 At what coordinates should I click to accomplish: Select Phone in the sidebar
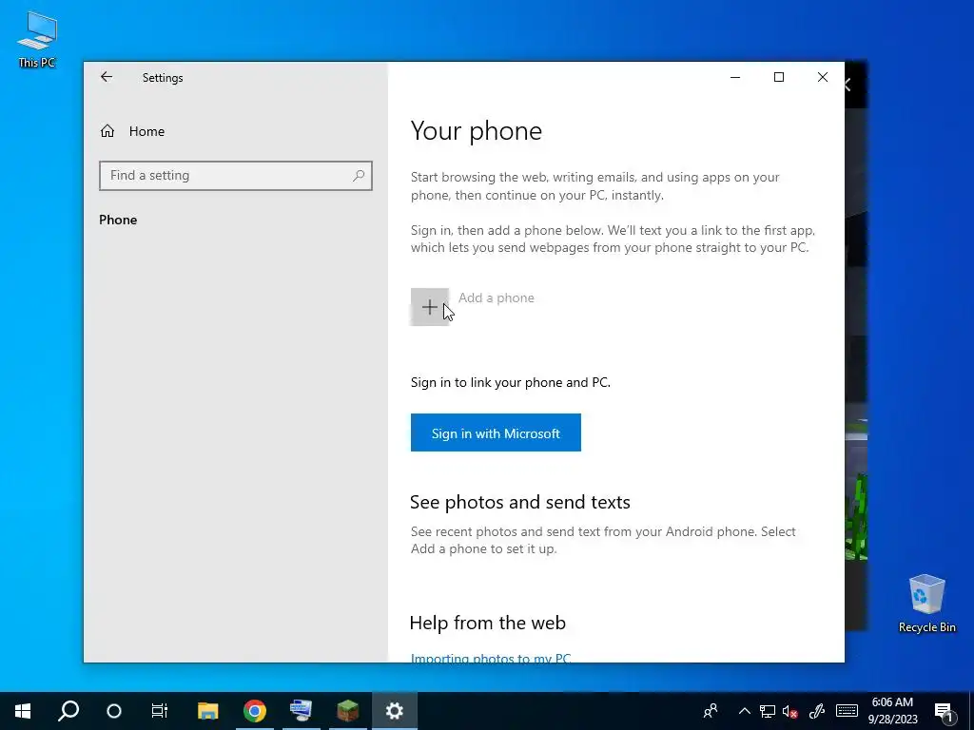coord(118,220)
